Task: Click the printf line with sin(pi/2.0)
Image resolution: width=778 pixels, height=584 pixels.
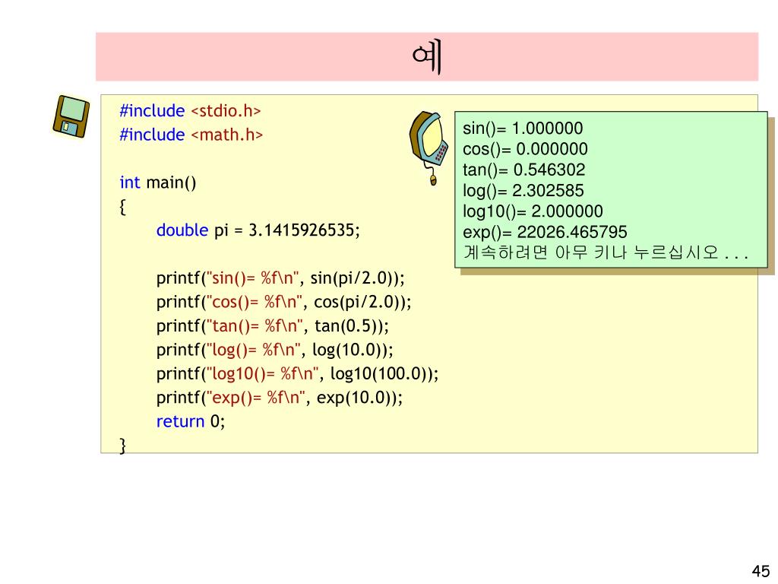Action: pyautogui.click(x=280, y=278)
